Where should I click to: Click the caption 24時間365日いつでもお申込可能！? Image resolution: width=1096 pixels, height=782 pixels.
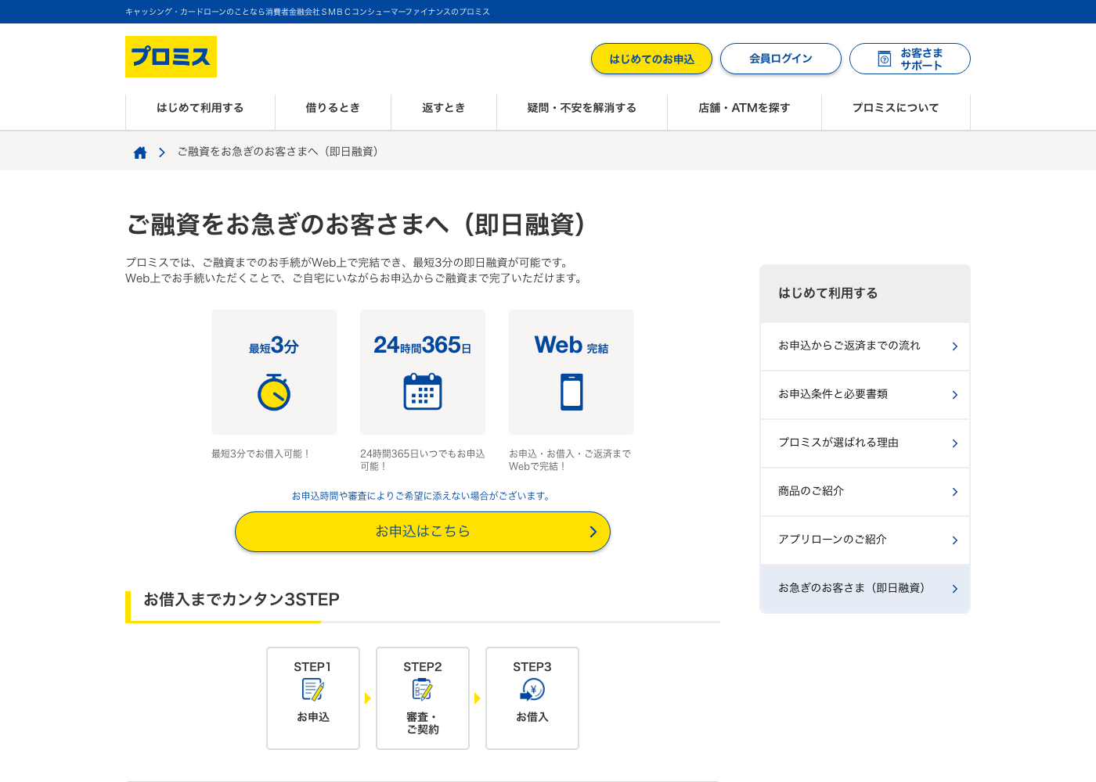click(x=423, y=460)
